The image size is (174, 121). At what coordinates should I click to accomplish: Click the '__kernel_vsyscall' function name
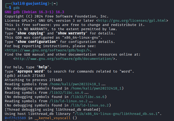(53, 118)
